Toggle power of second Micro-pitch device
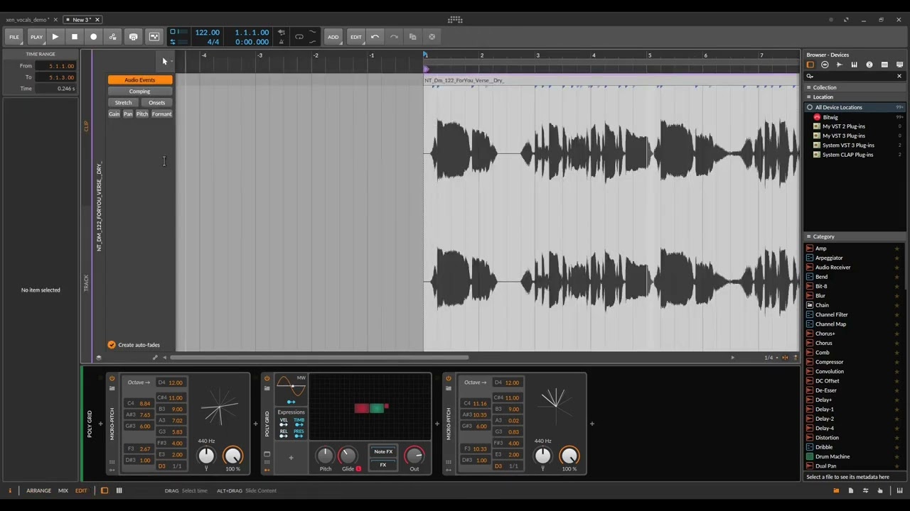The width and height of the screenshot is (910, 511). click(449, 379)
